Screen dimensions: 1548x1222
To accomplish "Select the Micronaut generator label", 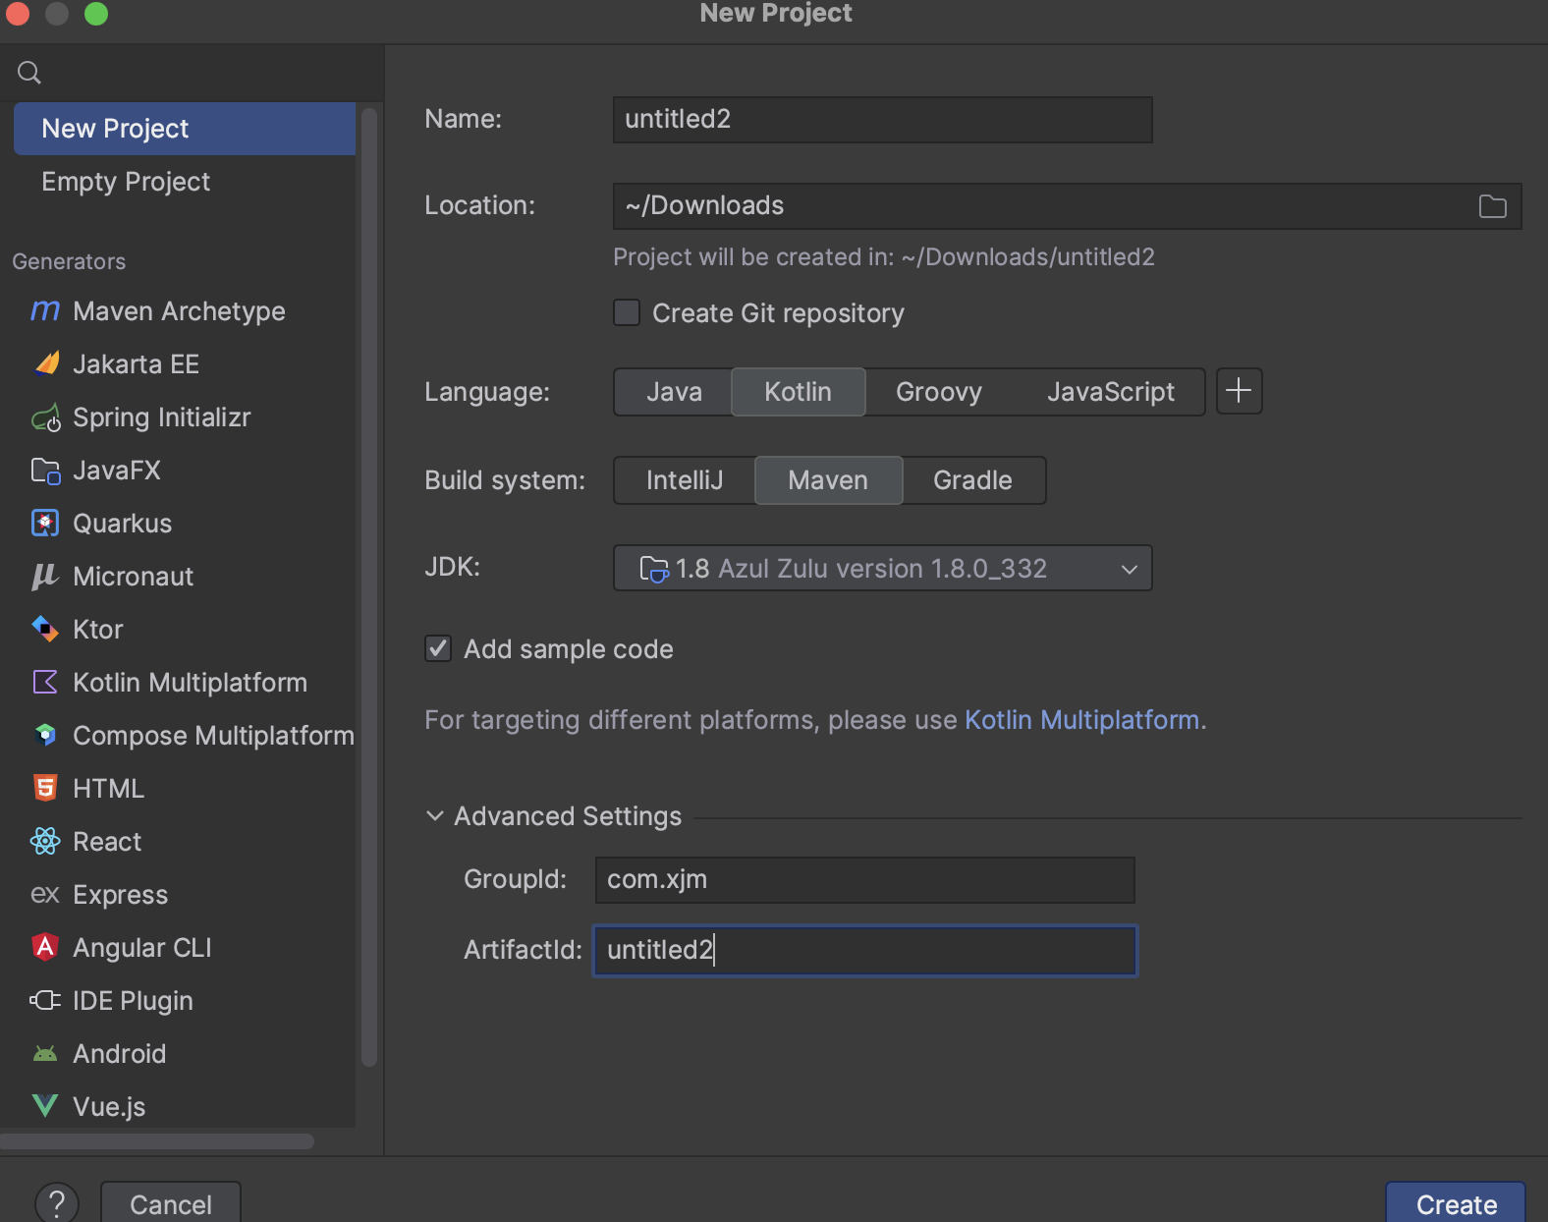I will 133,577.
